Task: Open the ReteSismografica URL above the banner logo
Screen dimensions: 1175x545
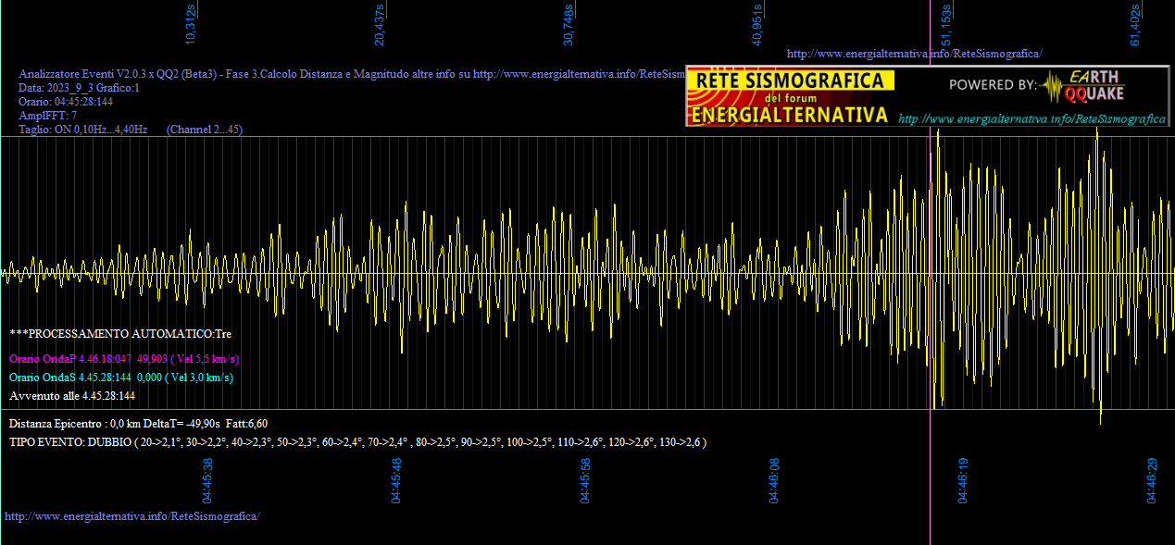Action: (x=914, y=54)
